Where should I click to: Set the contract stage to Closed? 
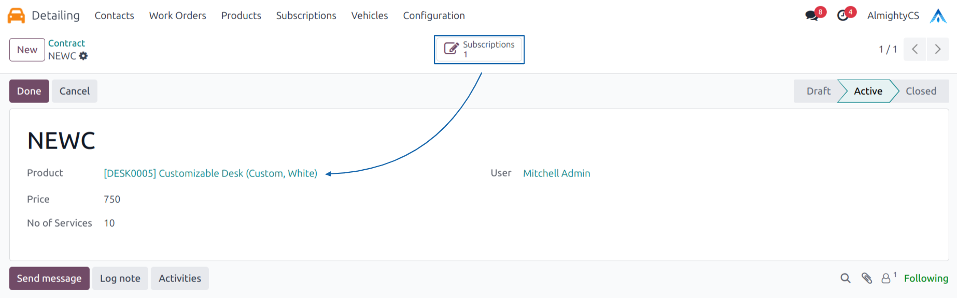tap(921, 91)
